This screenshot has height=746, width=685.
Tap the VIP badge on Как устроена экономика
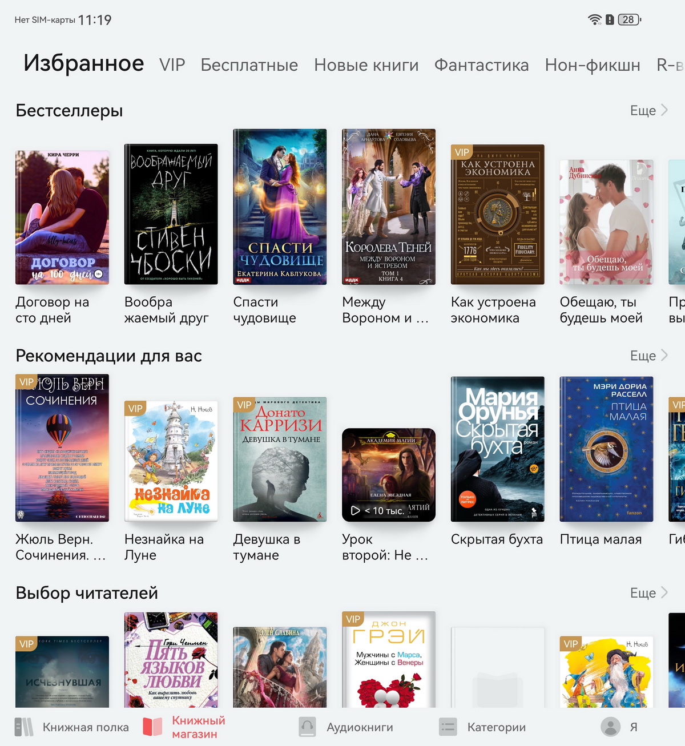pos(462,152)
